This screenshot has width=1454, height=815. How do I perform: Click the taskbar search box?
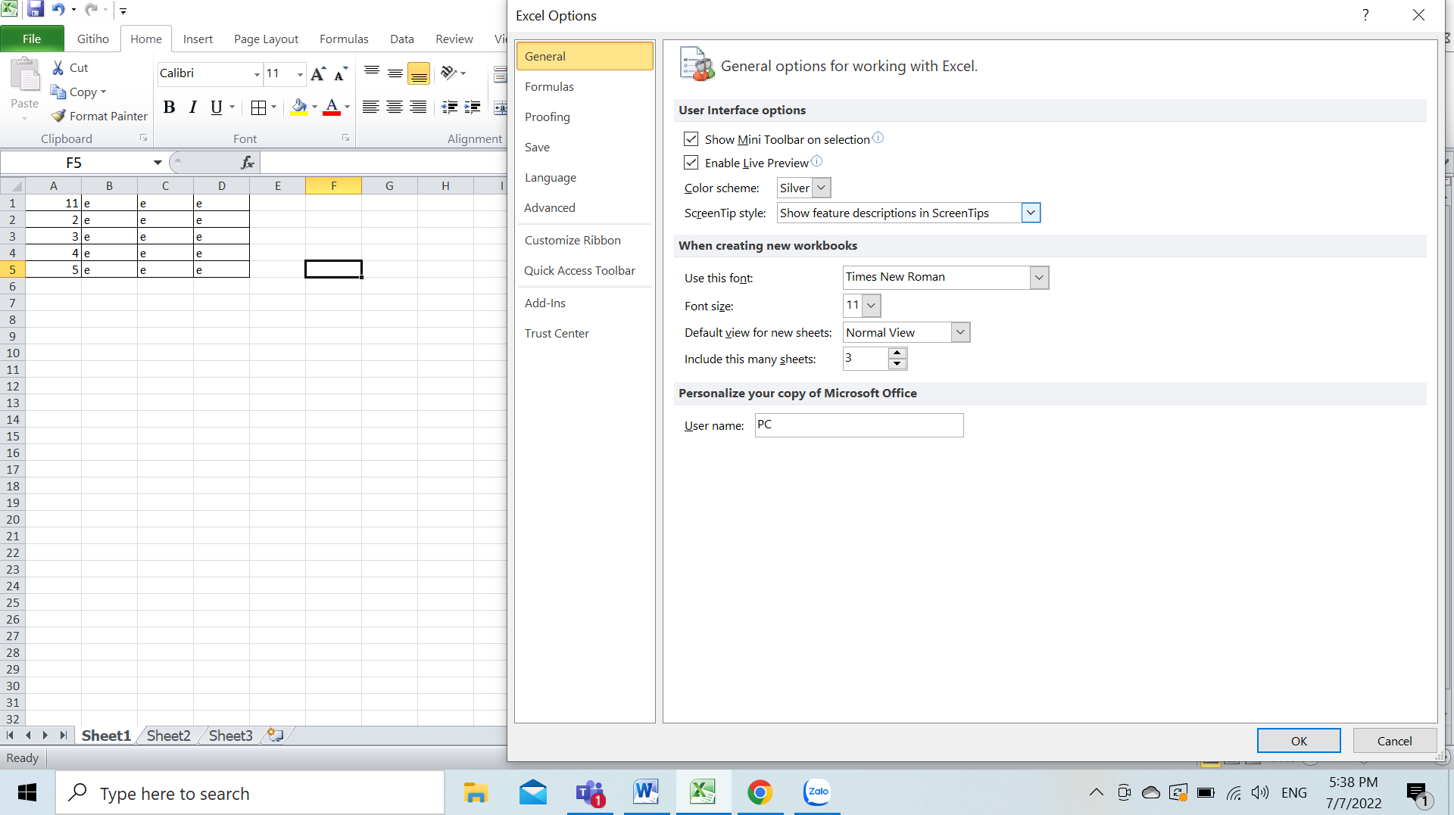(250, 793)
